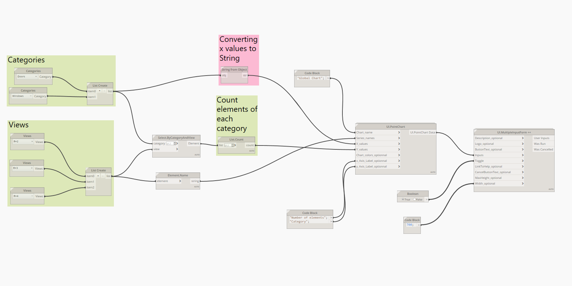Click Inputs port chevron on UI.MultipleInputForm

(x=523, y=155)
